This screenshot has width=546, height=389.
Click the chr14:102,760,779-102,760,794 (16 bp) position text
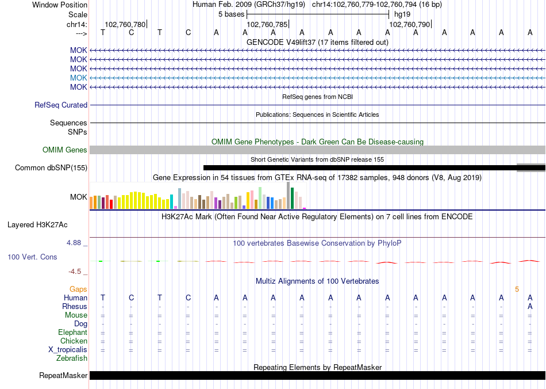point(377,5)
